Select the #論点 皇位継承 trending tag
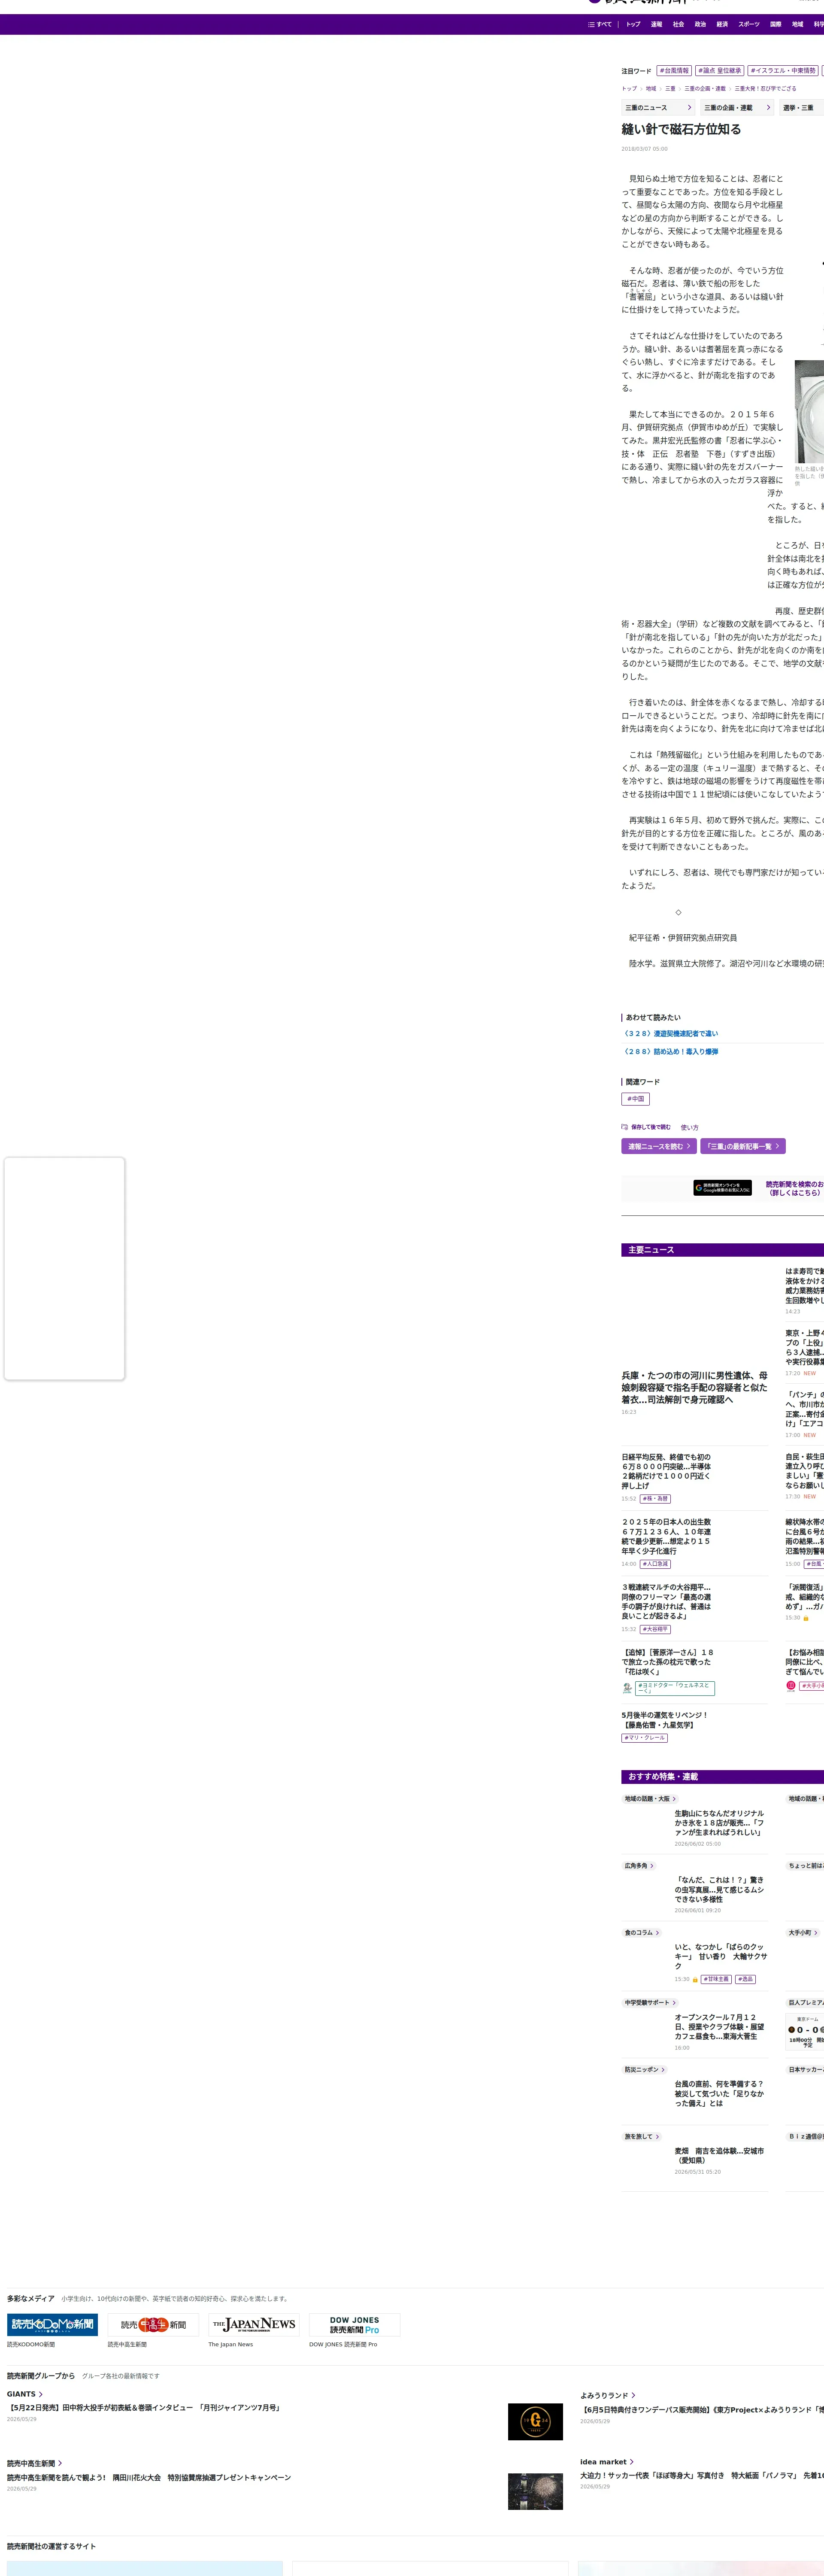This screenshot has width=824, height=2576. coord(720,71)
